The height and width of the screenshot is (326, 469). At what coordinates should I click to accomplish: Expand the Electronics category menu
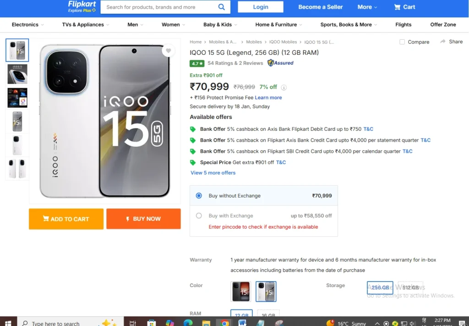click(28, 25)
